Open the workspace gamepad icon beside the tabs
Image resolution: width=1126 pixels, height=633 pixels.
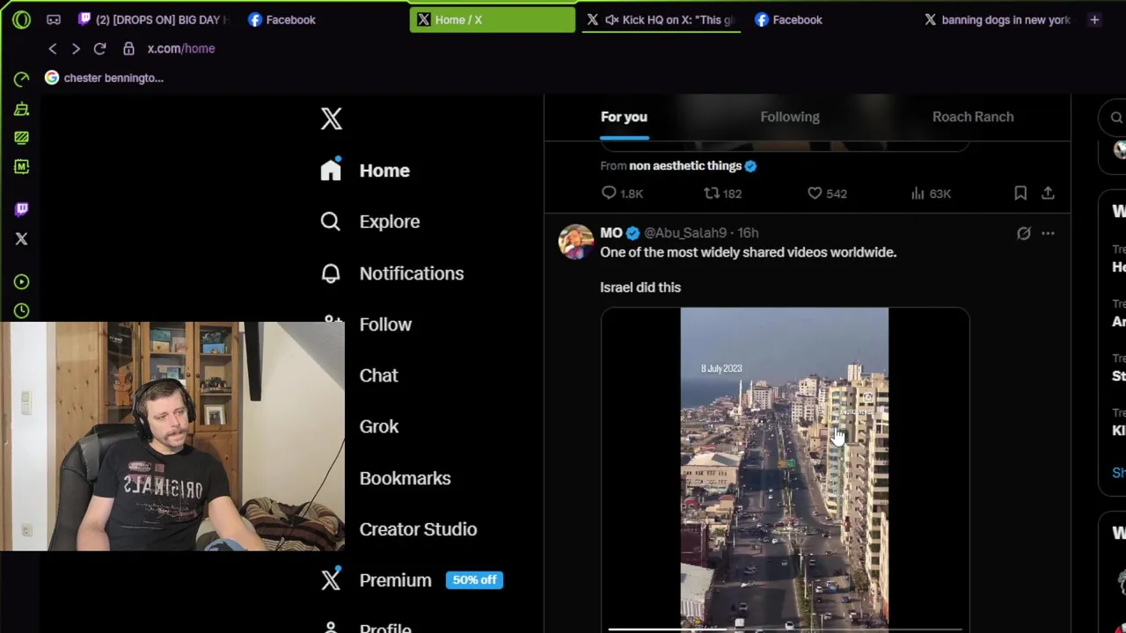(54, 19)
